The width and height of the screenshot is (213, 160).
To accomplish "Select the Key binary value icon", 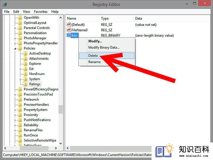I will pyautogui.click(x=68, y=35).
